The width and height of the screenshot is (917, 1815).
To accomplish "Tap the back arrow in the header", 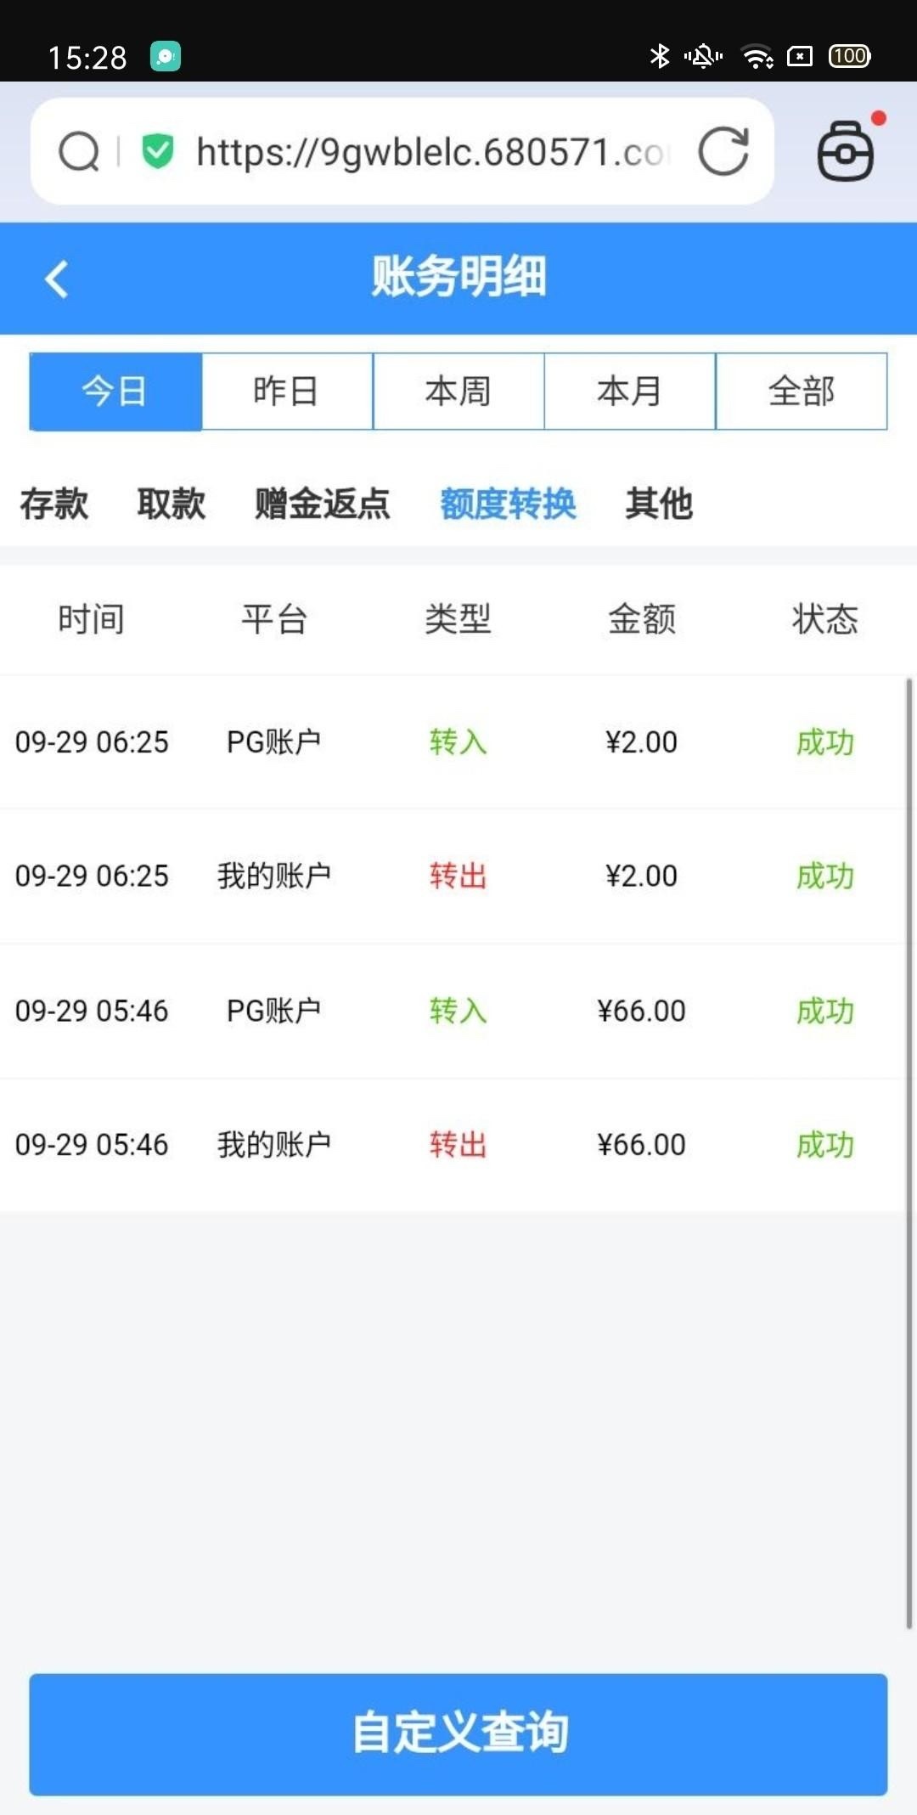I will pyautogui.click(x=57, y=279).
